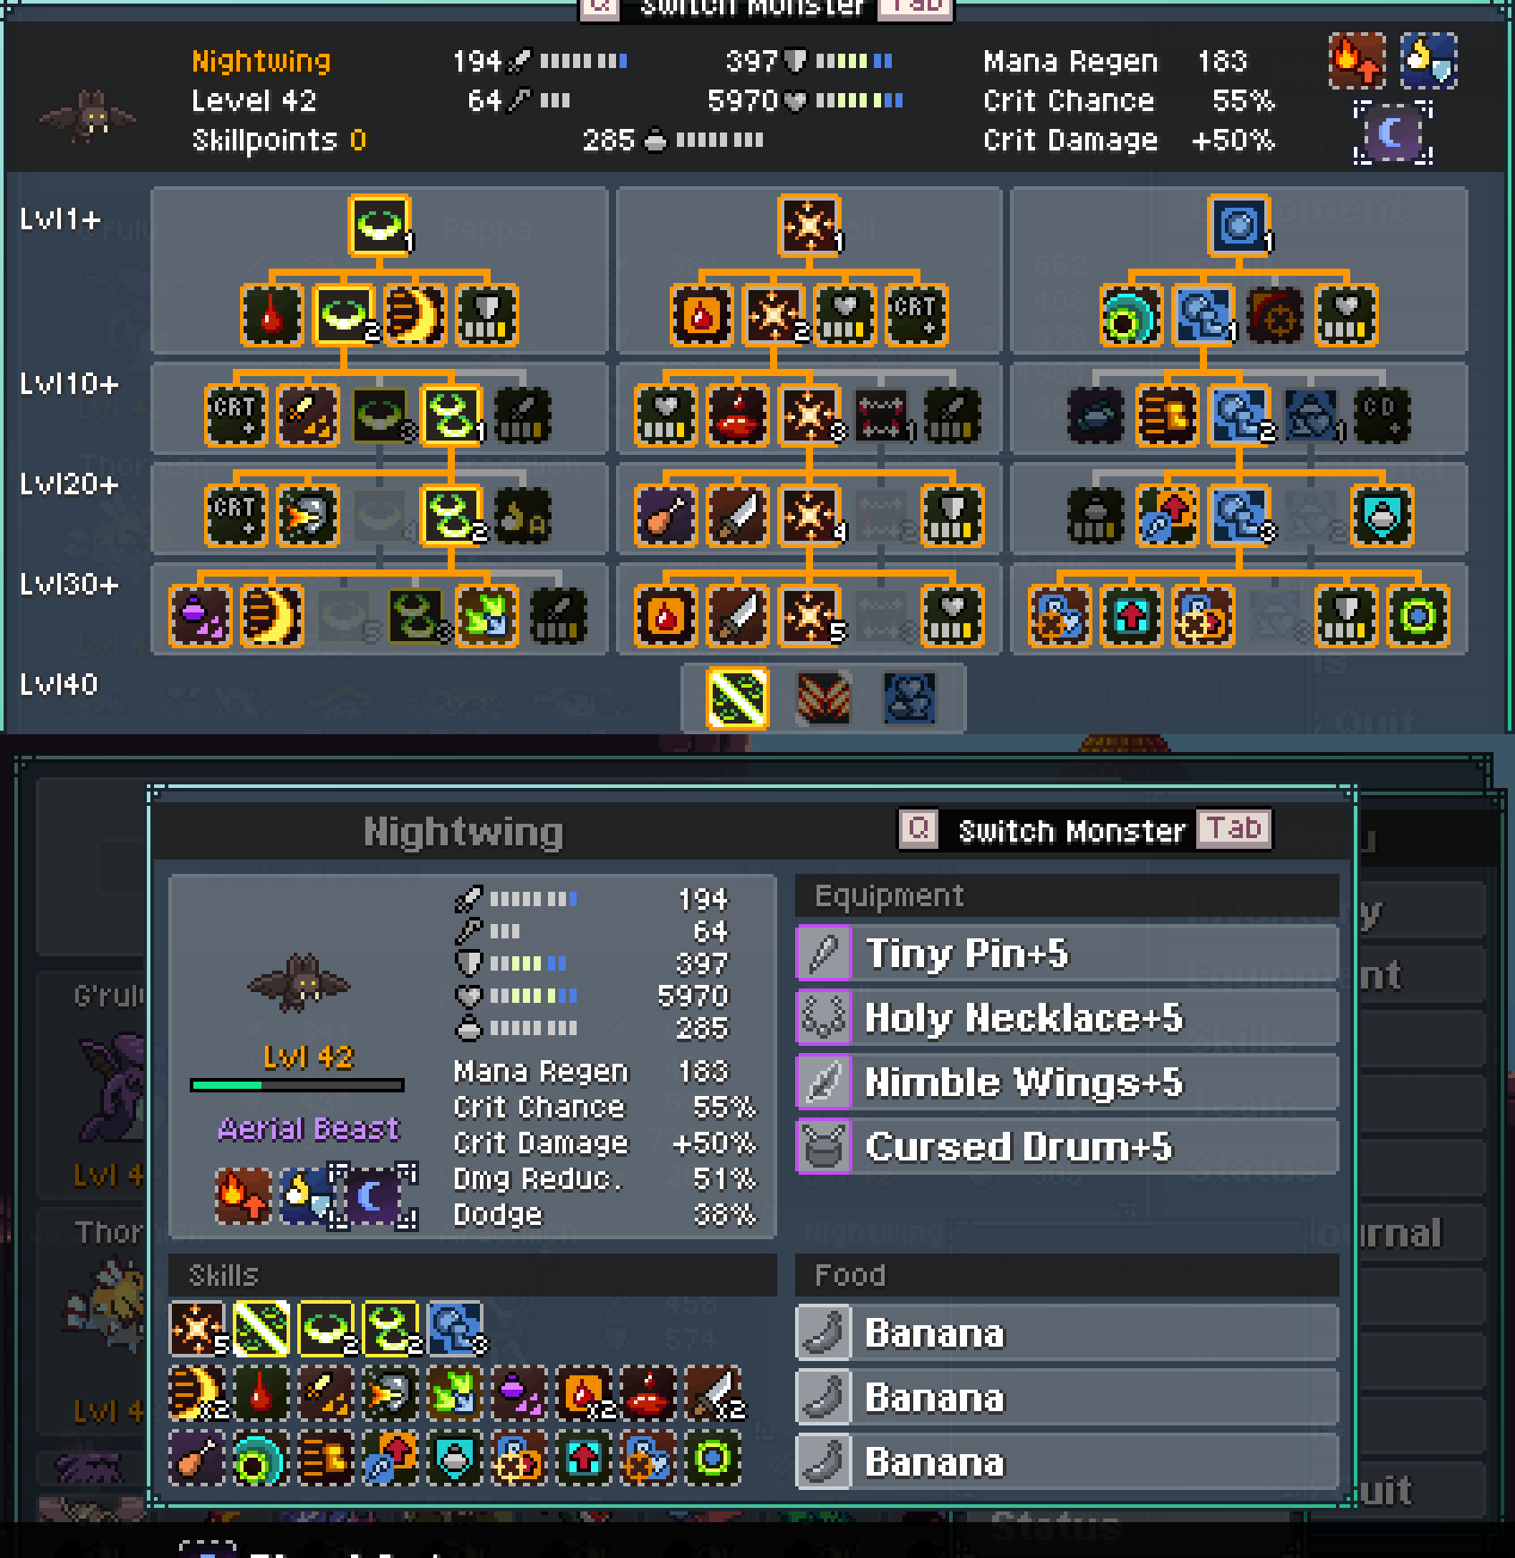Select the root spark burst skill node
The height and width of the screenshot is (1558, 1515).
[809, 226]
